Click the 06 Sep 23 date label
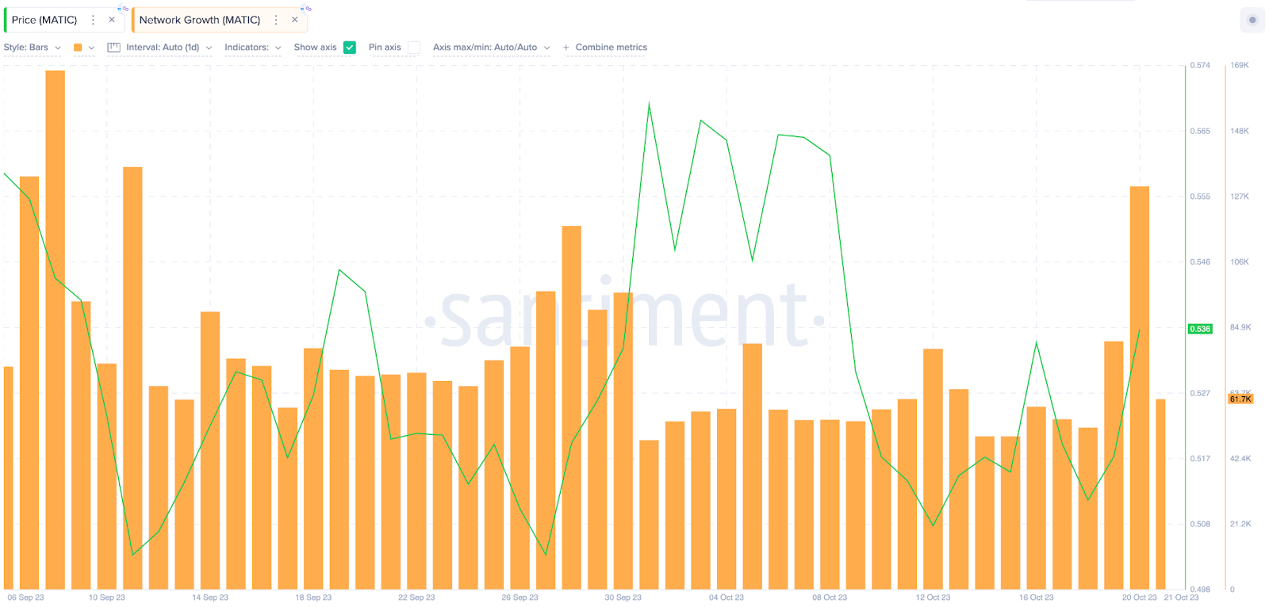Viewport: 1269px width, 607px height. pos(26,597)
